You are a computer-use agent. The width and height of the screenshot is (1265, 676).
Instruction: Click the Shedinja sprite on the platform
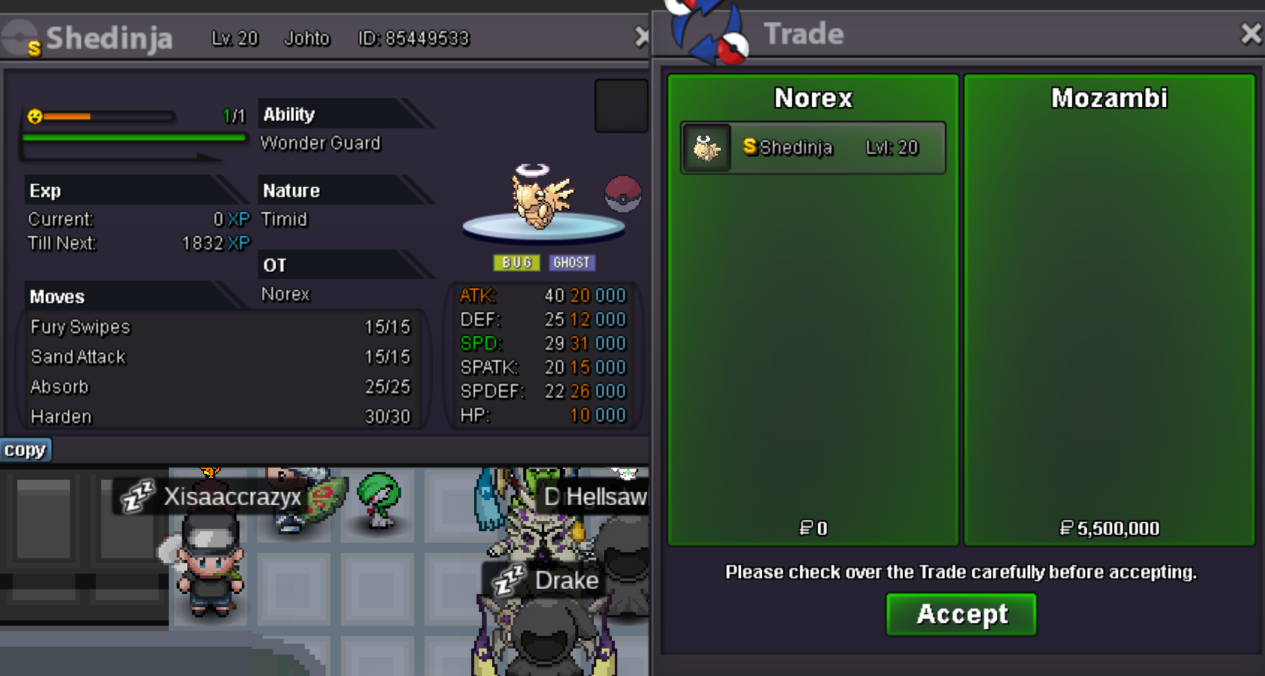tap(541, 197)
